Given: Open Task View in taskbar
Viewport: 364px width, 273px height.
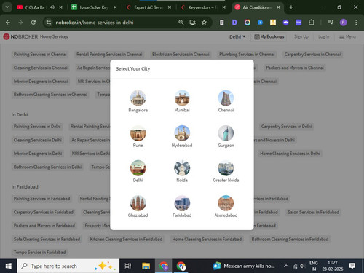Looking at the screenshot, I should (128, 266).
